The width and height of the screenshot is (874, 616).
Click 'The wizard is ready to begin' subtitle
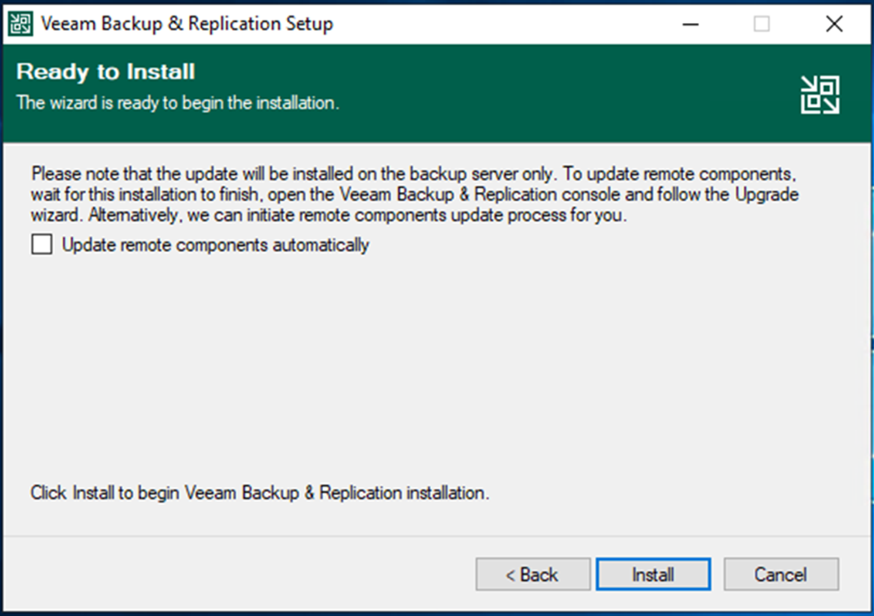pos(178,103)
